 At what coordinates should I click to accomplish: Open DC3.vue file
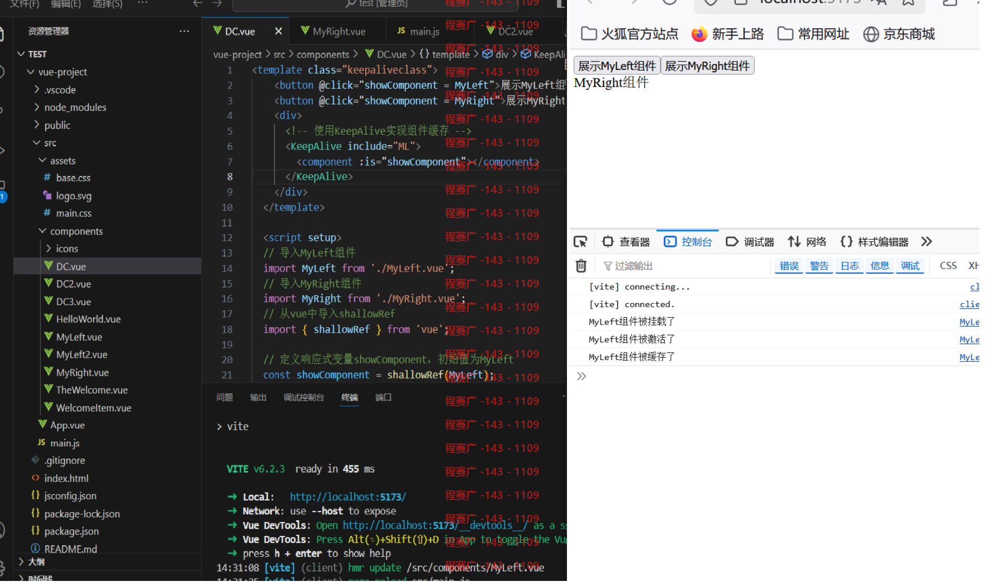coord(73,301)
